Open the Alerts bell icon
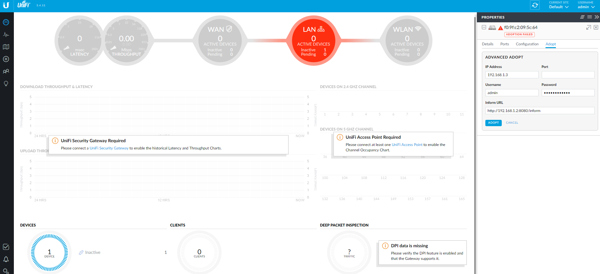The width and height of the screenshot is (600, 274). (x=6, y=259)
